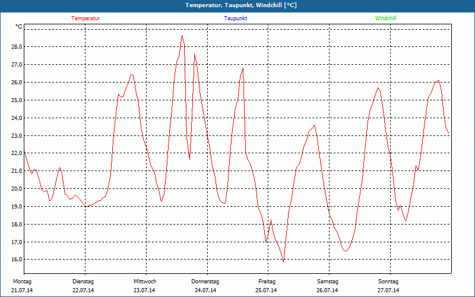The width and height of the screenshot is (475, 297).
Task: Click the red Temperatur legend label
Action: (x=85, y=18)
